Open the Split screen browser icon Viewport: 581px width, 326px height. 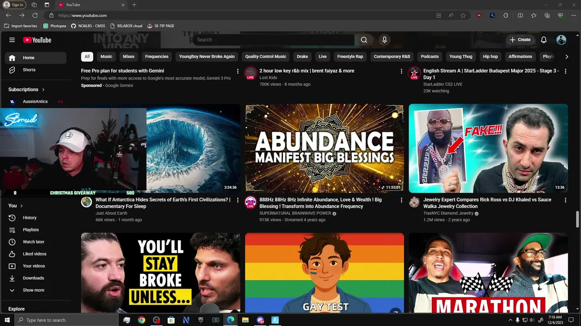(x=520, y=15)
